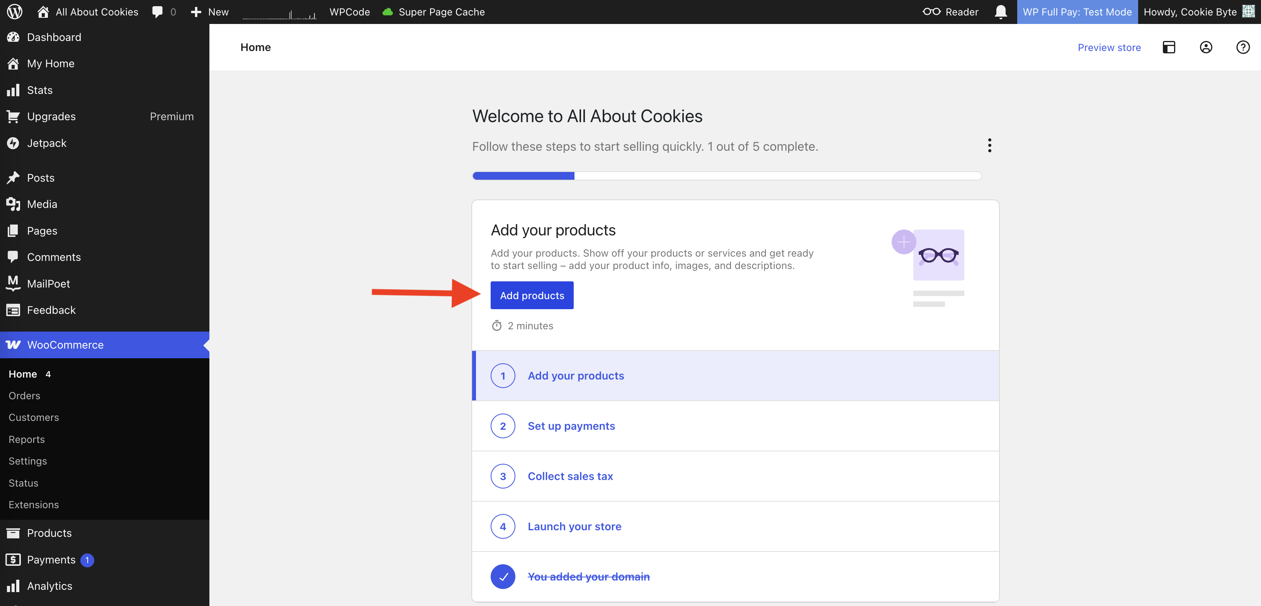Click the Add products button

pyautogui.click(x=532, y=295)
